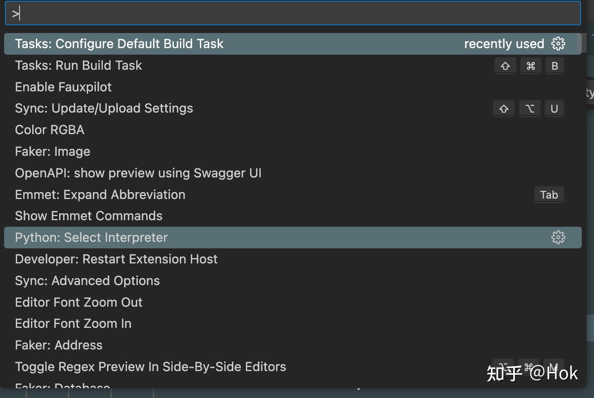Click the Tab badge beside Emmet: Expand Abbreviation
The height and width of the screenshot is (398, 594).
coord(549,195)
